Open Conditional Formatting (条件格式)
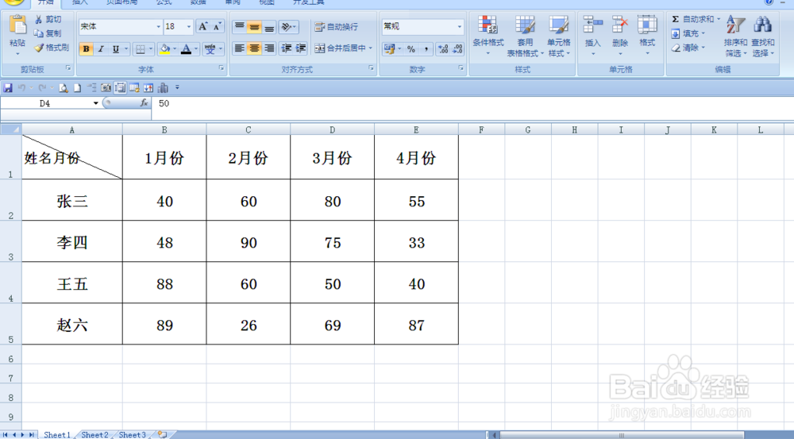Image resolution: width=794 pixels, height=439 pixels. [x=488, y=36]
